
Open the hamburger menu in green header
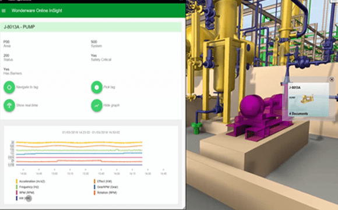pos(3,10)
